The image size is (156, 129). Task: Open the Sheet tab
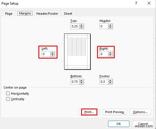(x=68, y=14)
